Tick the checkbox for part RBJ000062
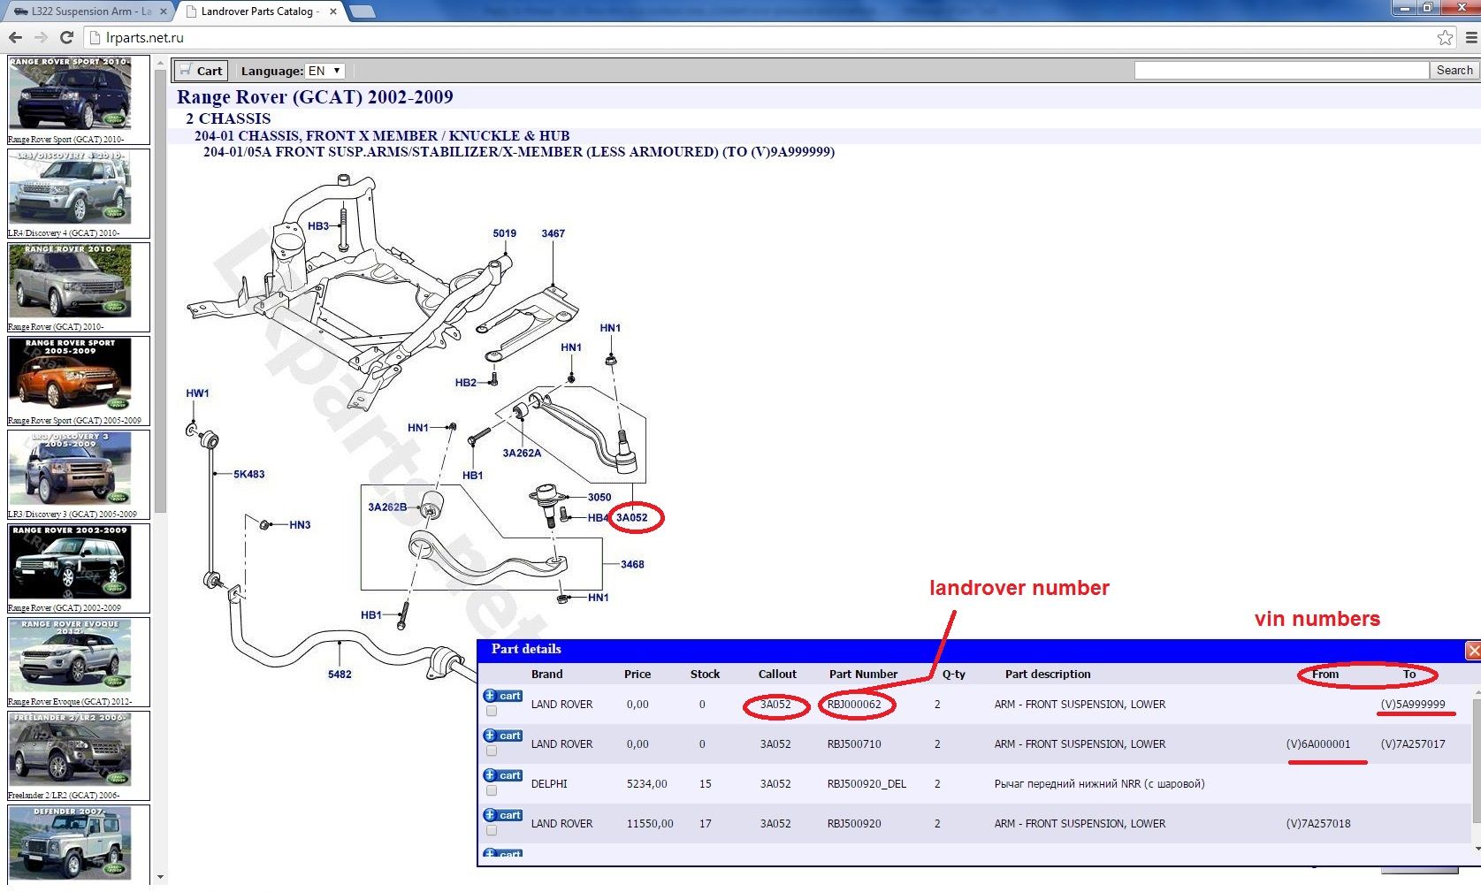This screenshot has height=892, width=1481. [x=491, y=711]
